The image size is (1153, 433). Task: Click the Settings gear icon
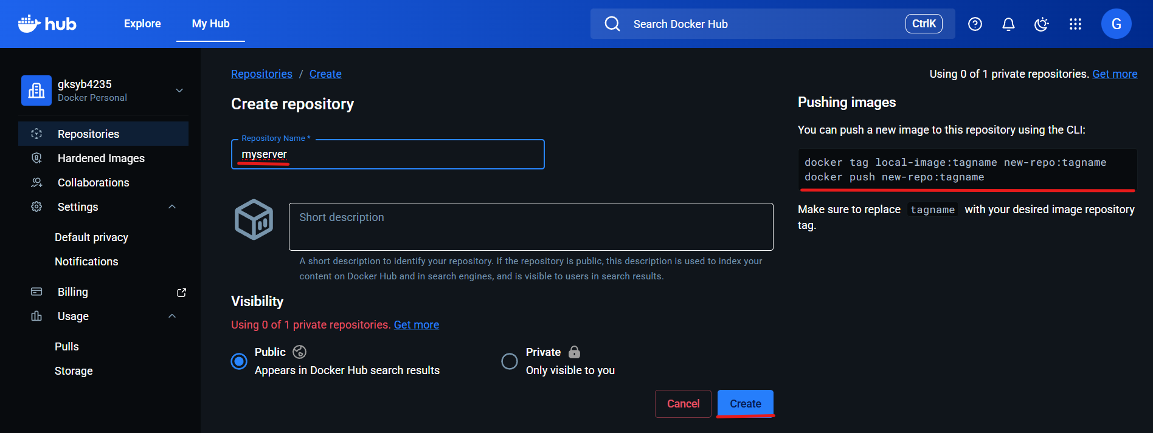pyautogui.click(x=36, y=206)
